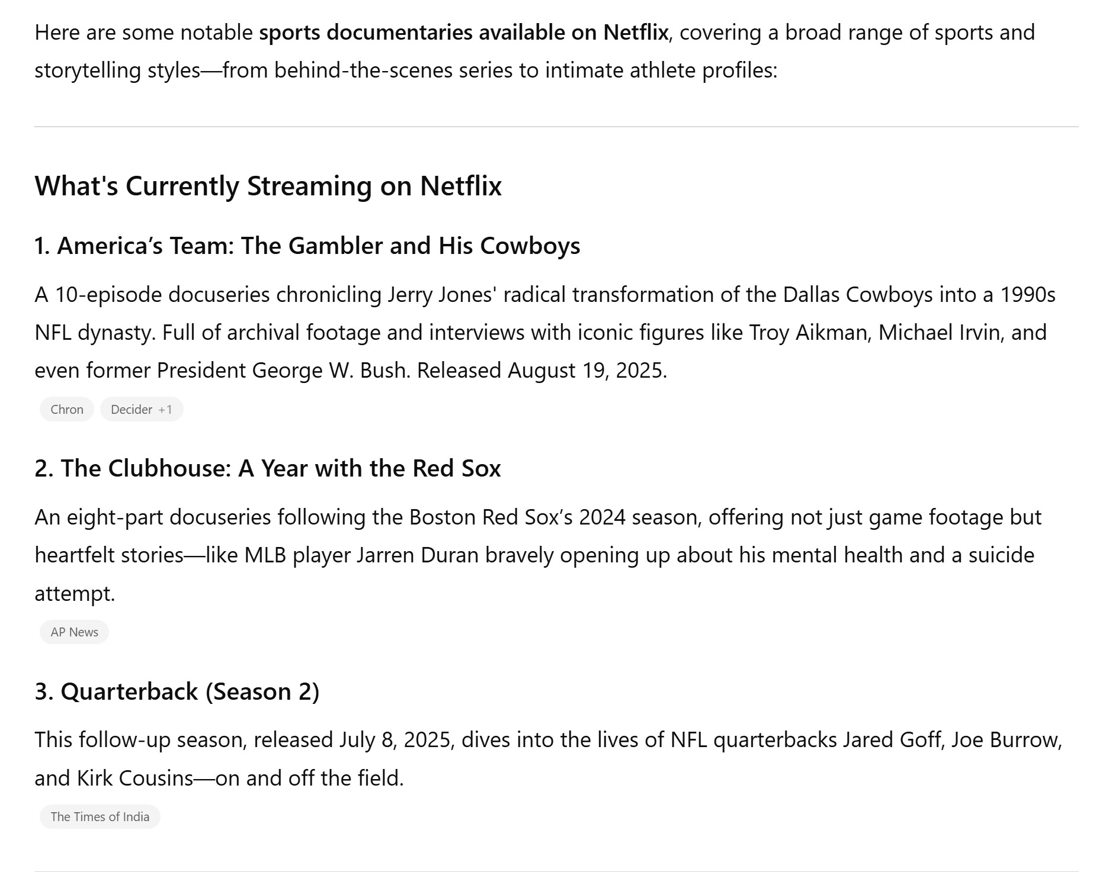Click the America's Team: The Gambler heading
Image resolution: width=1093 pixels, height=872 pixels.
pyautogui.click(x=307, y=246)
